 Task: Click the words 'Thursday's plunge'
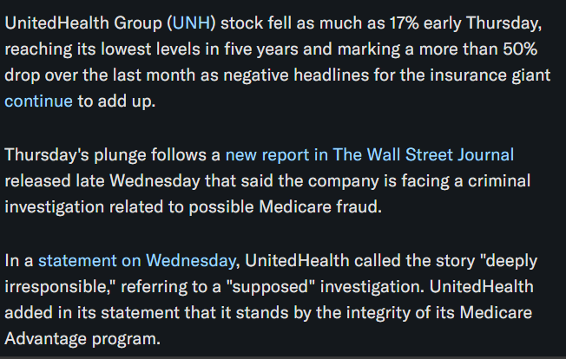[75, 155]
